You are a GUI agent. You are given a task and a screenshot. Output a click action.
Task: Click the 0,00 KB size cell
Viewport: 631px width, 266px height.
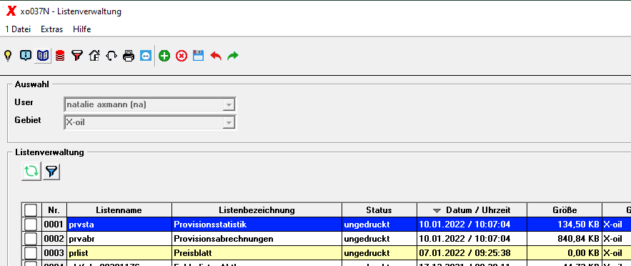coord(565,253)
